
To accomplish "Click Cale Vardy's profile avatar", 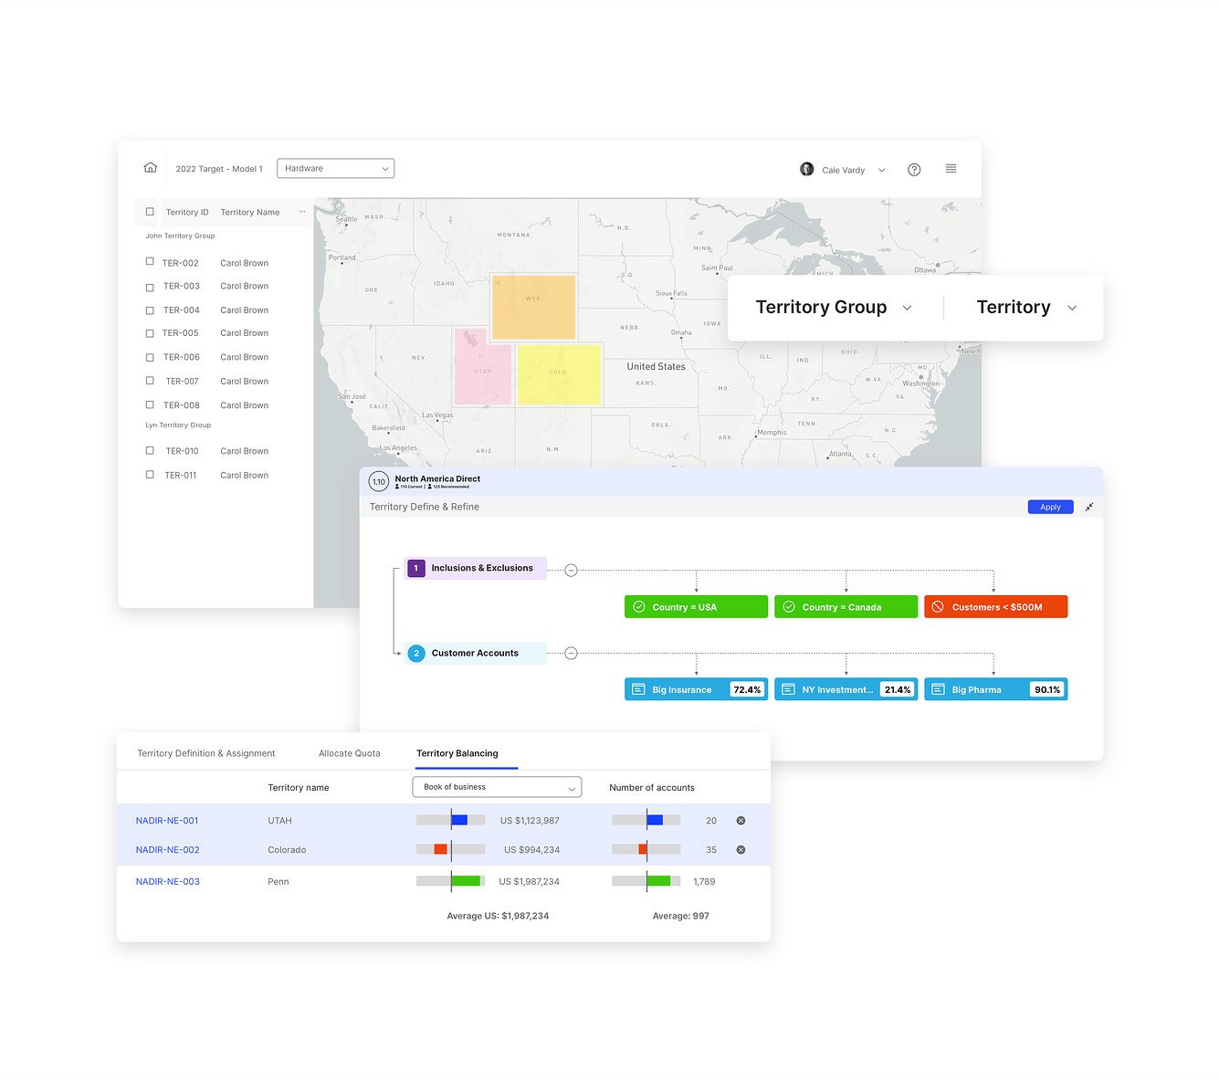I will 806,169.
